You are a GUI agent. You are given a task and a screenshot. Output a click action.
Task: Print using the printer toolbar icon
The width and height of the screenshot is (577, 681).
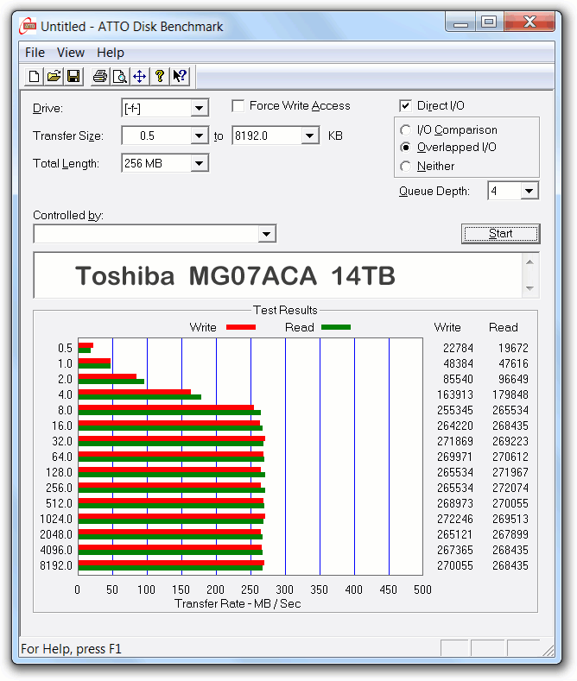click(x=100, y=77)
